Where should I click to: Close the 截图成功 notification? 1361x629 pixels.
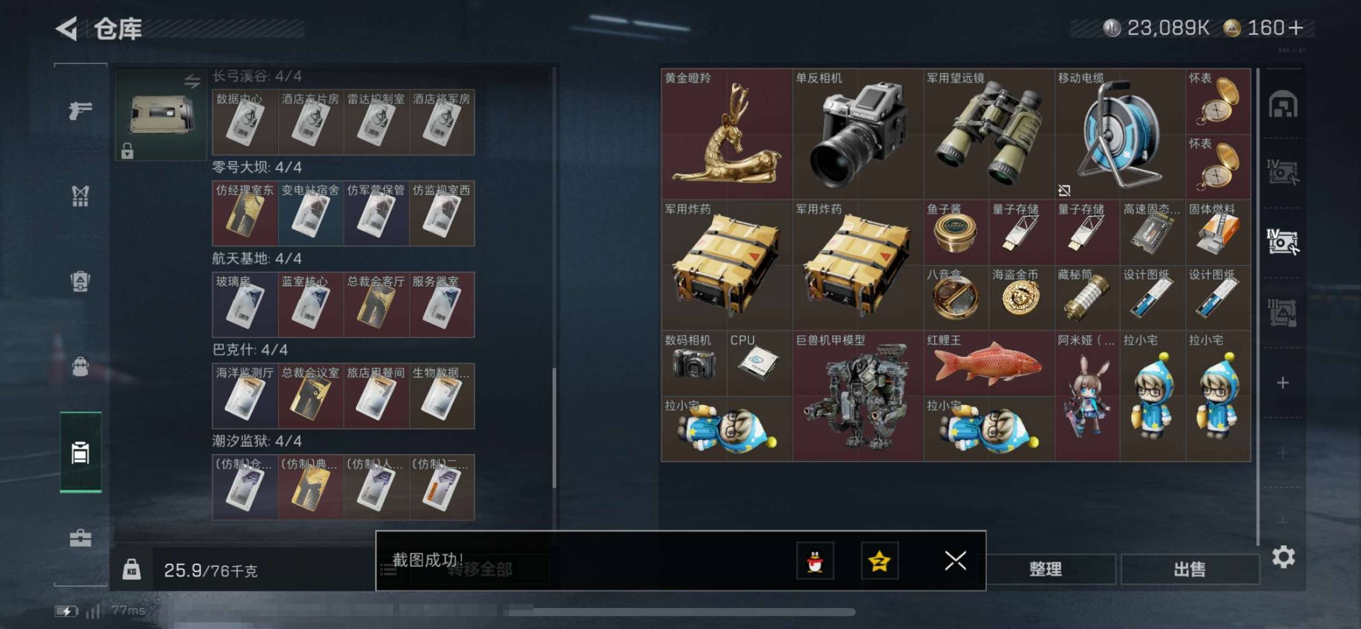point(955,561)
